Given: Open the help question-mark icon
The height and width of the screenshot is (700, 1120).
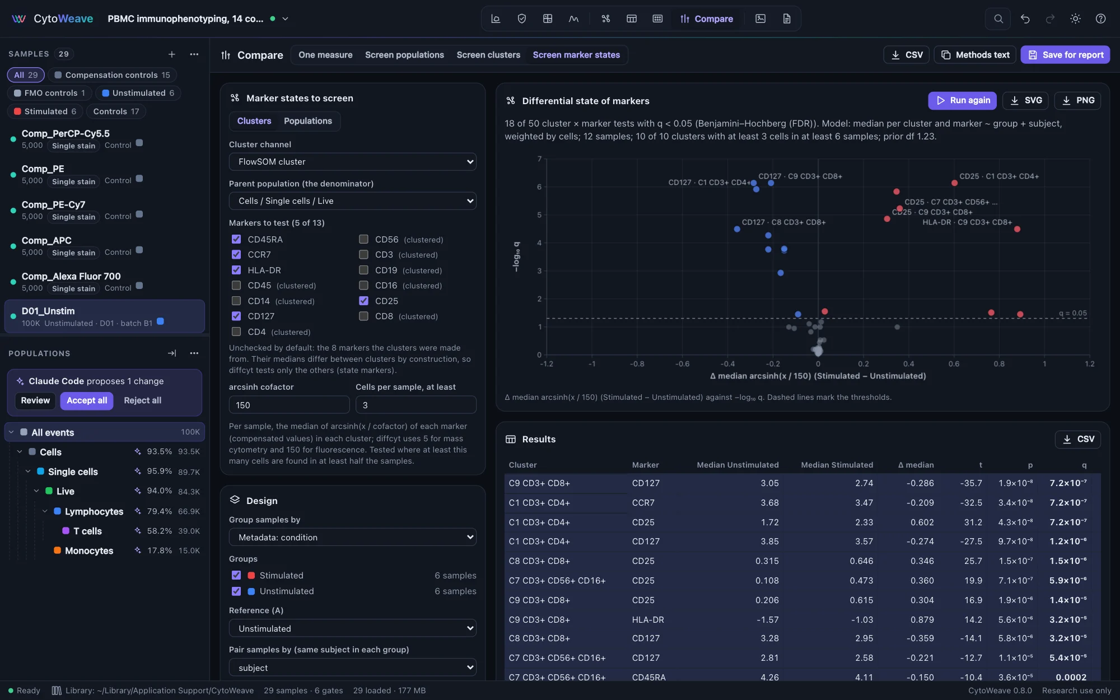Looking at the screenshot, I should point(1100,18).
